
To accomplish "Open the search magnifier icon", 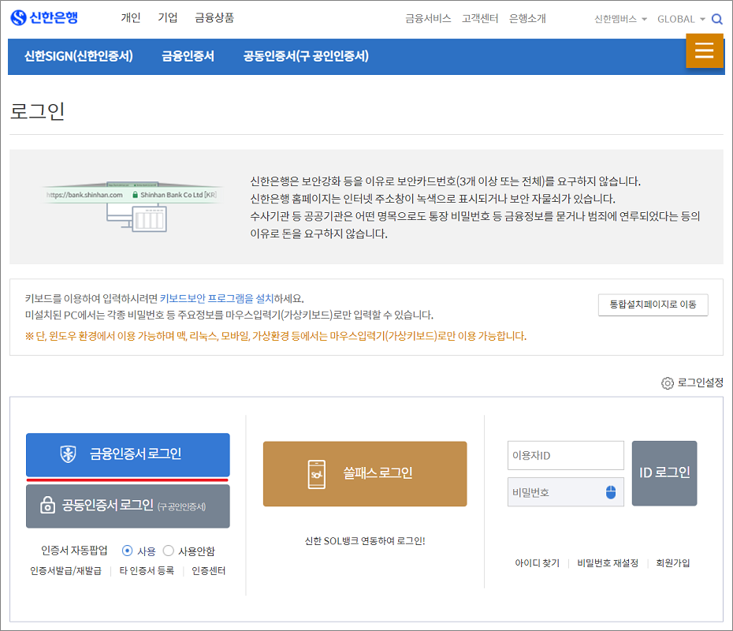I will (716, 19).
